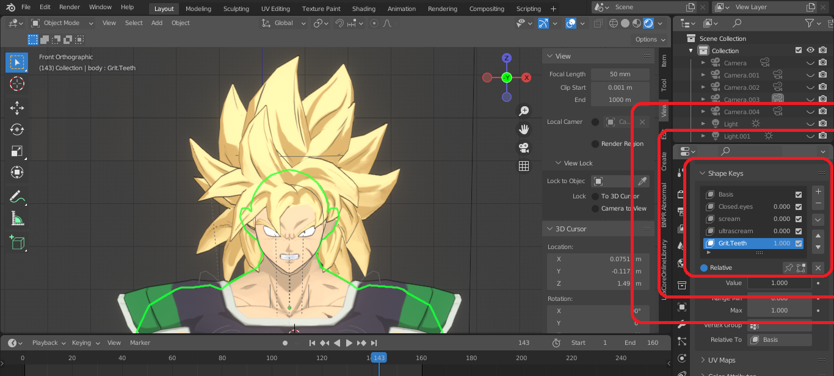834x376 pixels.
Task: Open the File menu
Action: (26, 7)
